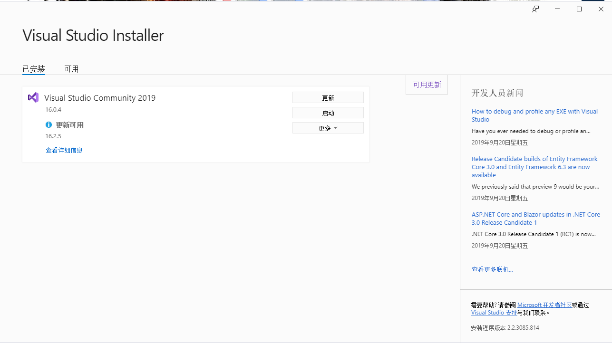Viewport: 612px width, 343px height.
Task: Click the available version 16.2.5 text
Action: pos(53,136)
